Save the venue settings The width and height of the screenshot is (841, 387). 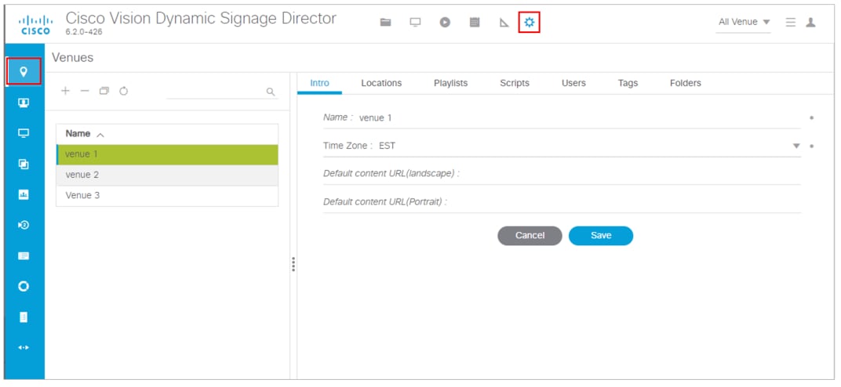pos(601,236)
